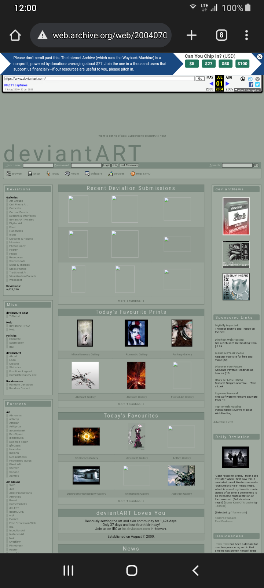This screenshot has width=264, height=588.
Task: Open the Photography gallery link
Action: pos(17,246)
